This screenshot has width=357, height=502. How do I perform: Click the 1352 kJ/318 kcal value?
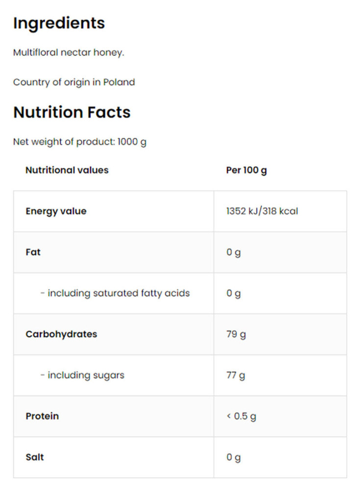[x=262, y=211]
